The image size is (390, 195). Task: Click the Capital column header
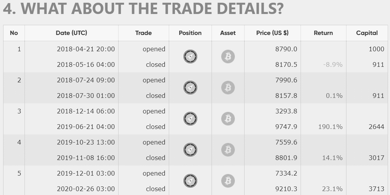[x=367, y=33]
